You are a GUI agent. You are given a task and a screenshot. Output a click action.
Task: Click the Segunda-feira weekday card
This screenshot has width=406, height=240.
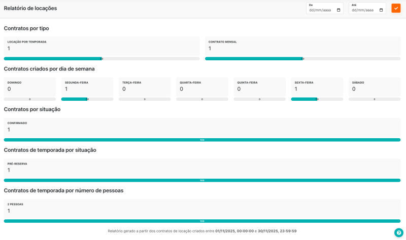(x=87, y=86)
